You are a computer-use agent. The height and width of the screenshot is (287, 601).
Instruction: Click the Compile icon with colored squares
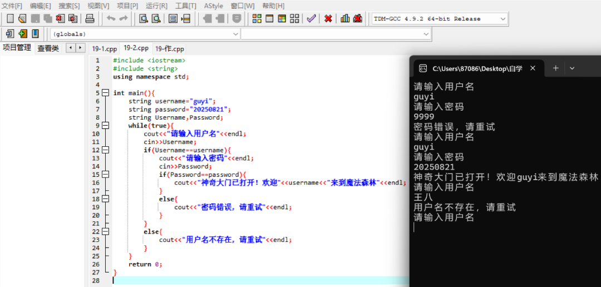[257, 18]
